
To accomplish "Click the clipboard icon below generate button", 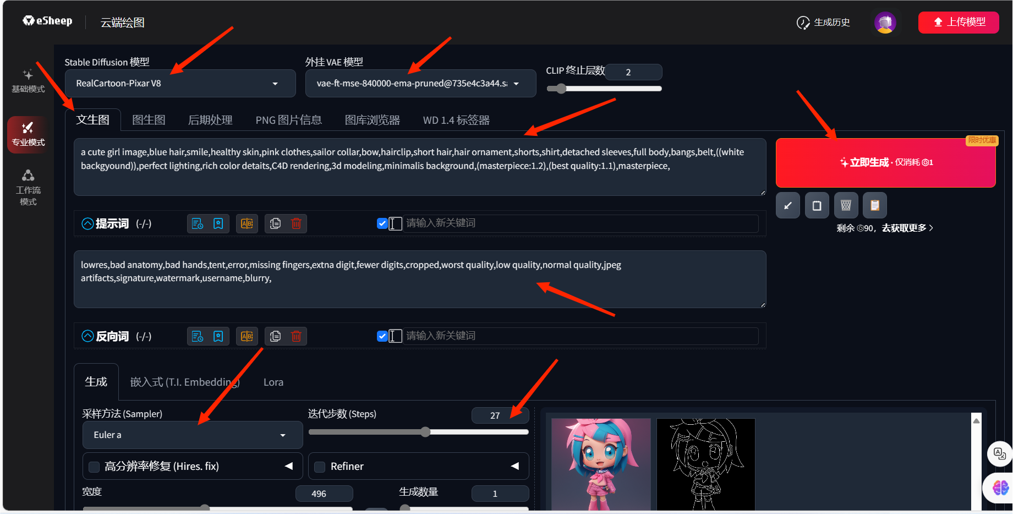I will [x=874, y=206].
